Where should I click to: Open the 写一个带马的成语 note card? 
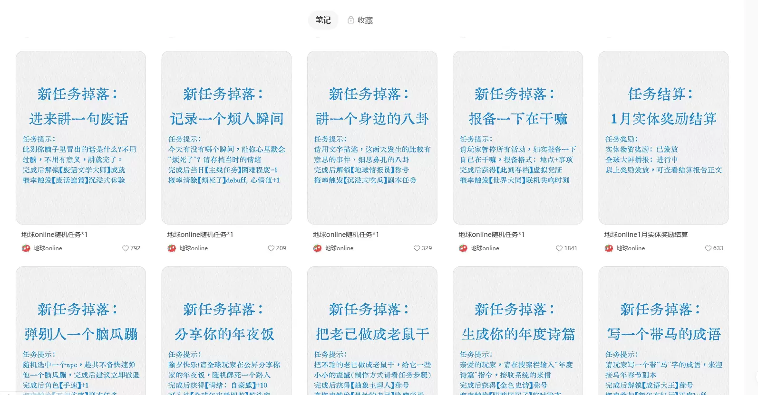click(663, 330)
